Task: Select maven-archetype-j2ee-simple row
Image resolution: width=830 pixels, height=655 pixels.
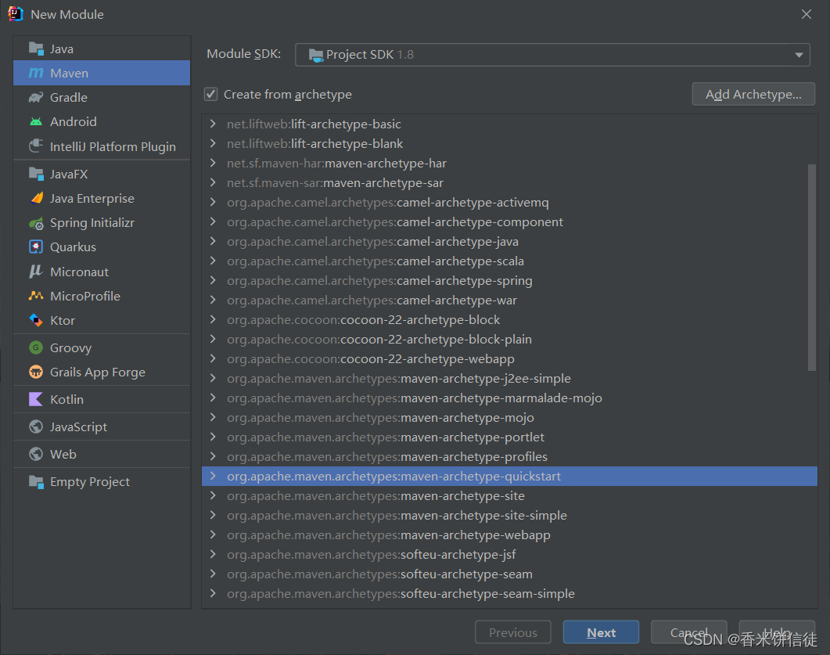Action: 509,379
